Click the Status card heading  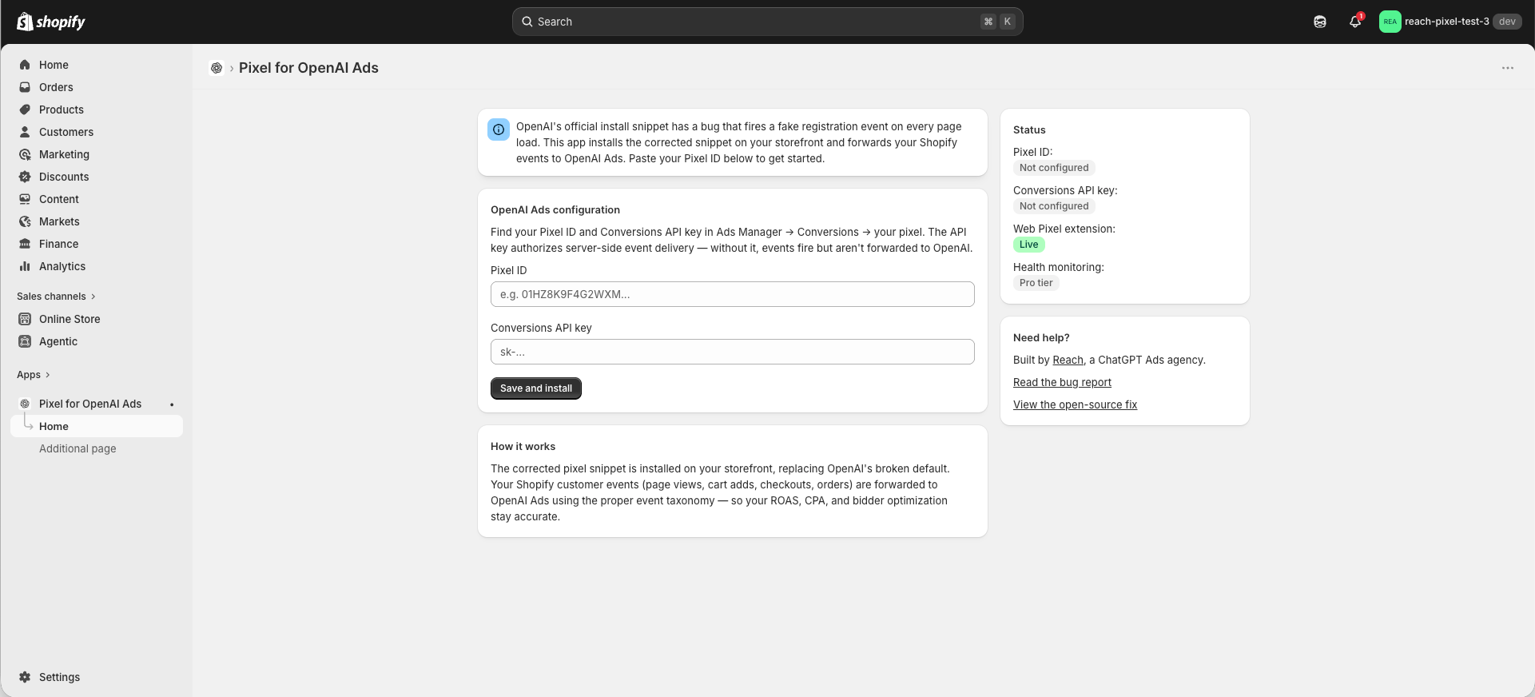[1029, 129]
